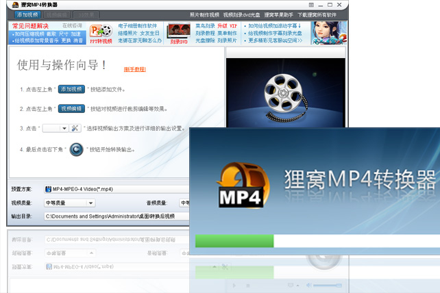Image resolution: width=440 pixels, height=293 pixels.
Task: Open the blank dropdown in guide step 3
Action: [56, 129]
